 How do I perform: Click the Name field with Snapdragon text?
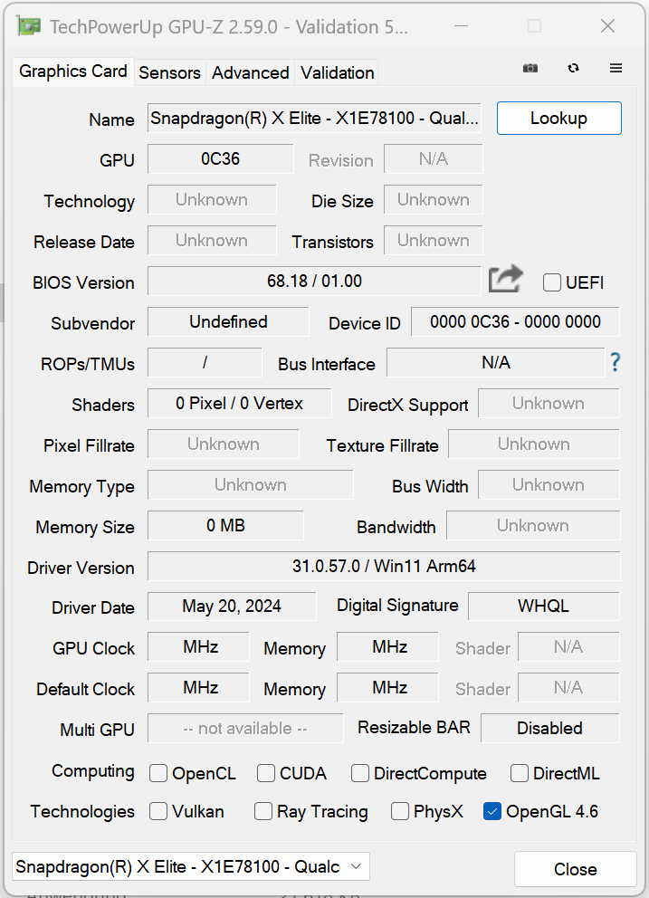click(314, 118)
